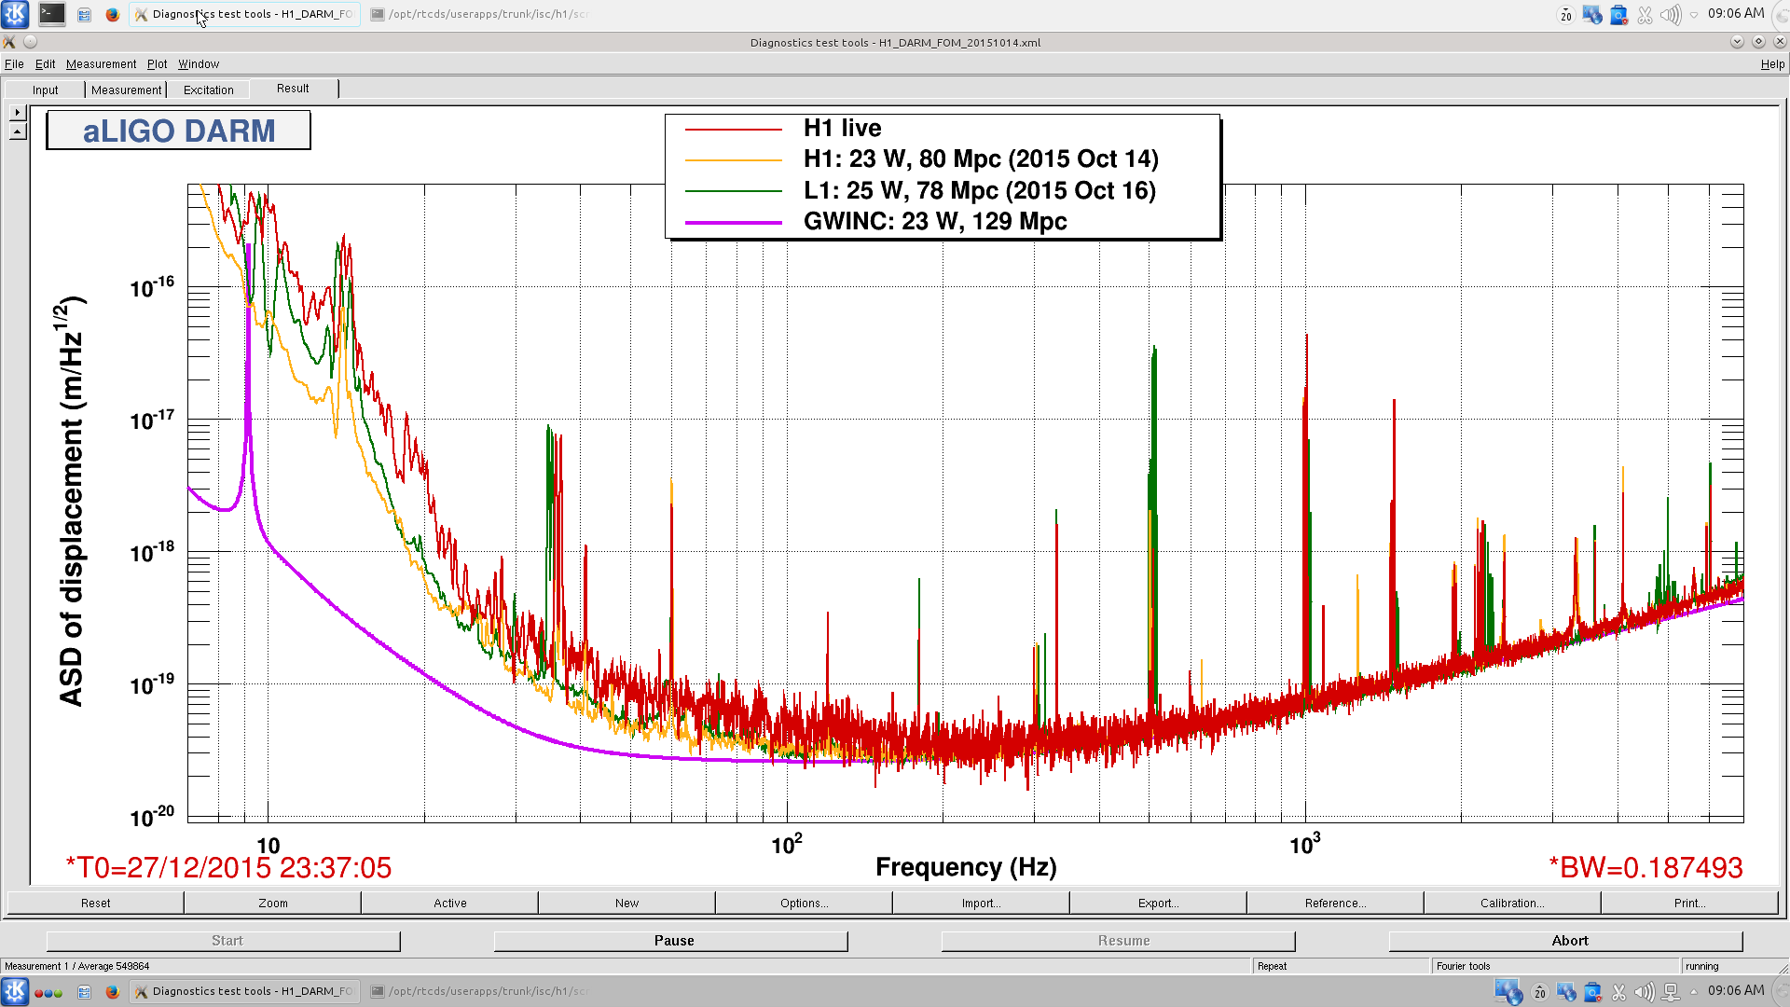Switch to the Excitation tab

click(x=208, y=90)
